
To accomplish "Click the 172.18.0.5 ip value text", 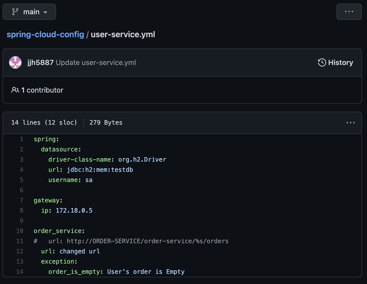I will (x=74, y=211).
